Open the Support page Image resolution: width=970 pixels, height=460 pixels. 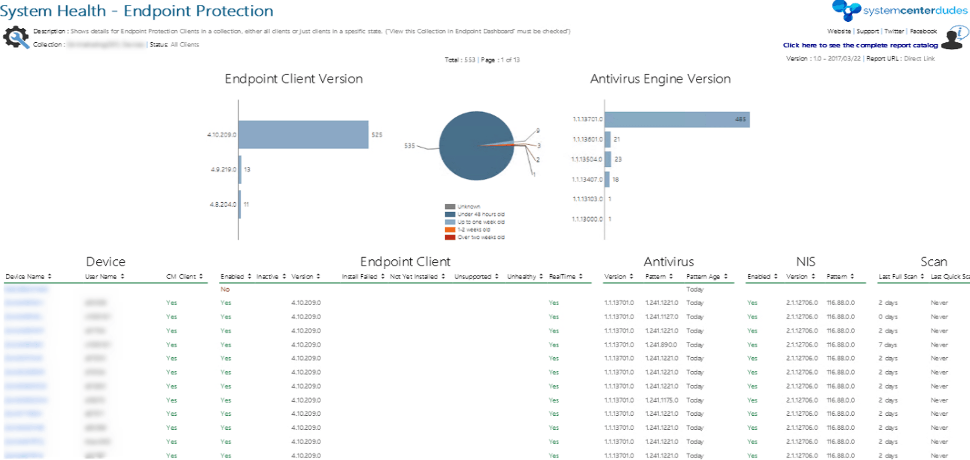point(867,31)
